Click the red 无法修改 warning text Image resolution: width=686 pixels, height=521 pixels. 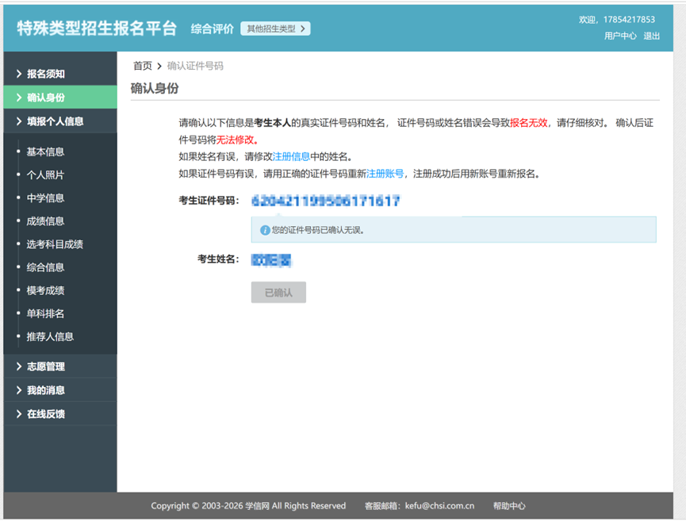(x=236, y=140)
